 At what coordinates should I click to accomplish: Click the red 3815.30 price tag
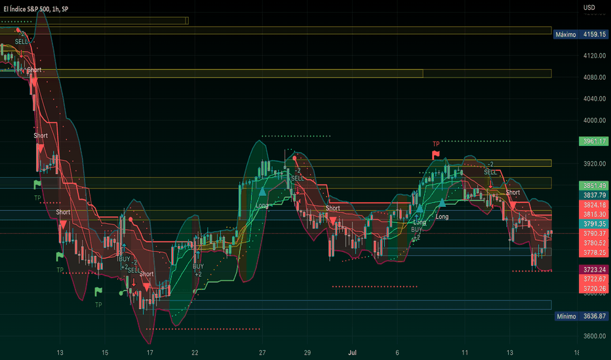pos(594,214)
